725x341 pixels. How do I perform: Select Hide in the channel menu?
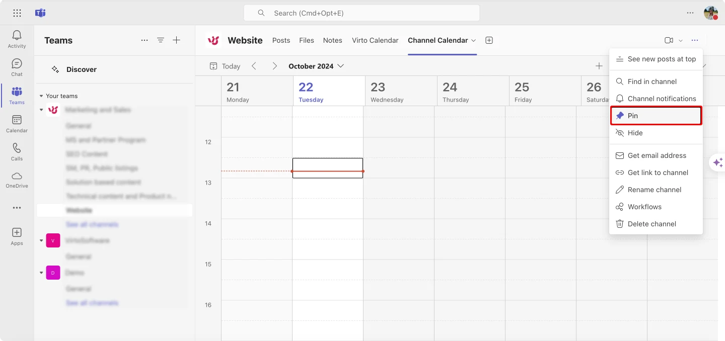click(656, 133)
